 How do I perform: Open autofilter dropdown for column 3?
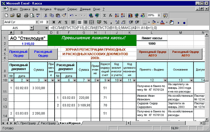click(45, 80)
